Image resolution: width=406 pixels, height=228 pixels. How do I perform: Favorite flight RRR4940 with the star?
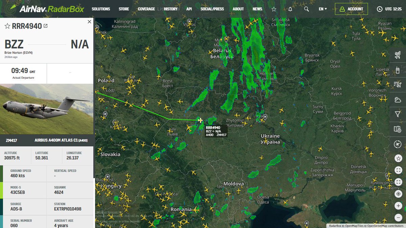pyautogui.click(x=7, y=26)
